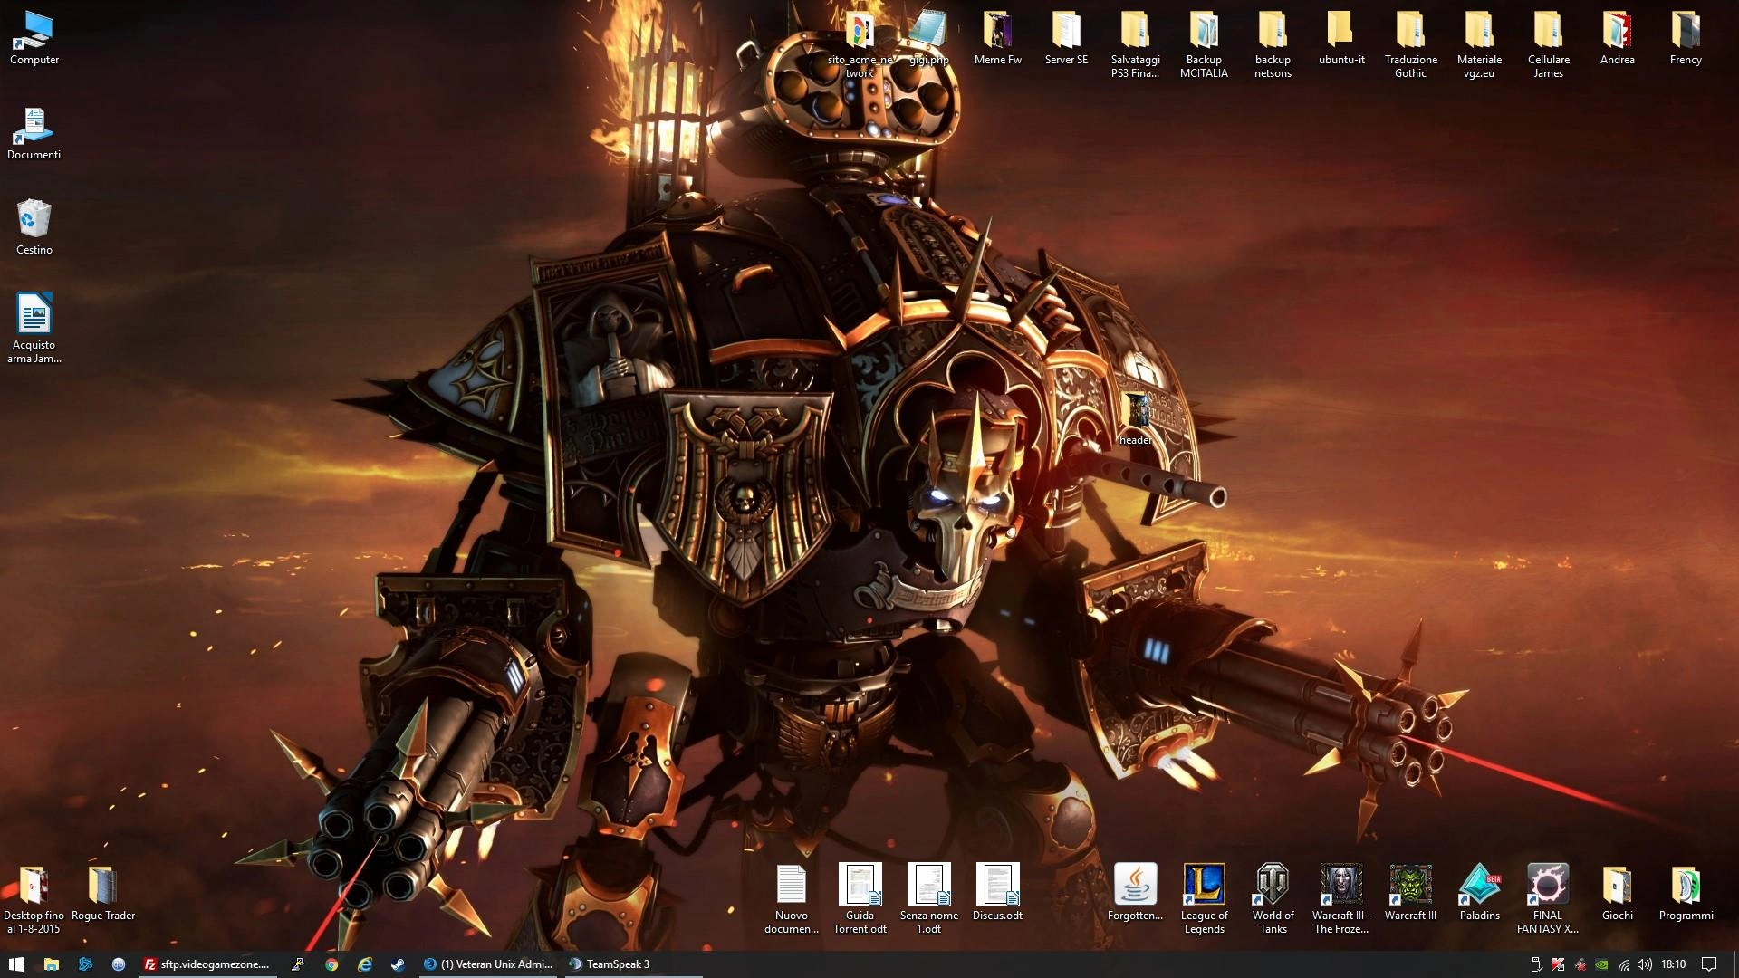This screenshot has height=978, width=1739.
Task: Launch the Warcraft III orc shortcut
Action: click(x=1410, y=892)
